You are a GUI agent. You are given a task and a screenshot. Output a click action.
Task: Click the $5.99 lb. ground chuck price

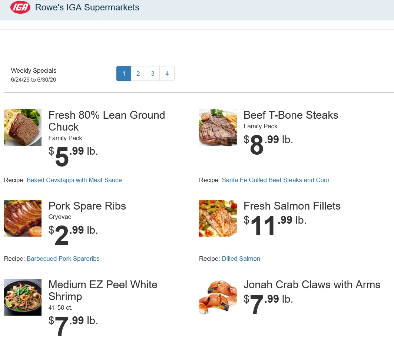click(x=73, y=156)
